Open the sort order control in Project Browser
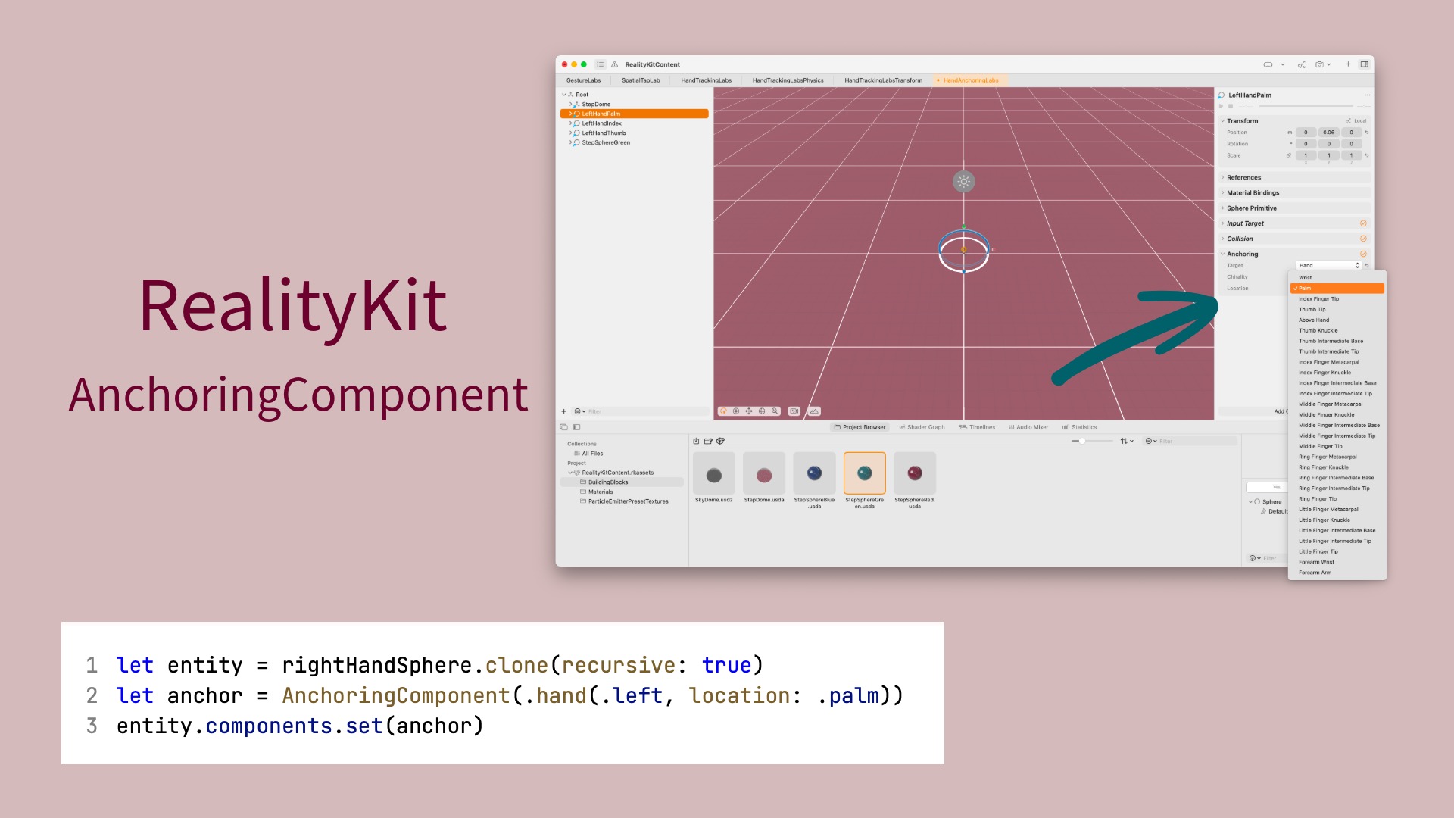Screen dimensions: 1454x818 tap(1127, 441)
